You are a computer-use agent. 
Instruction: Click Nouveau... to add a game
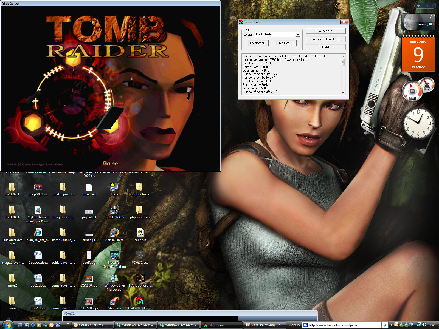coord(286,43)
